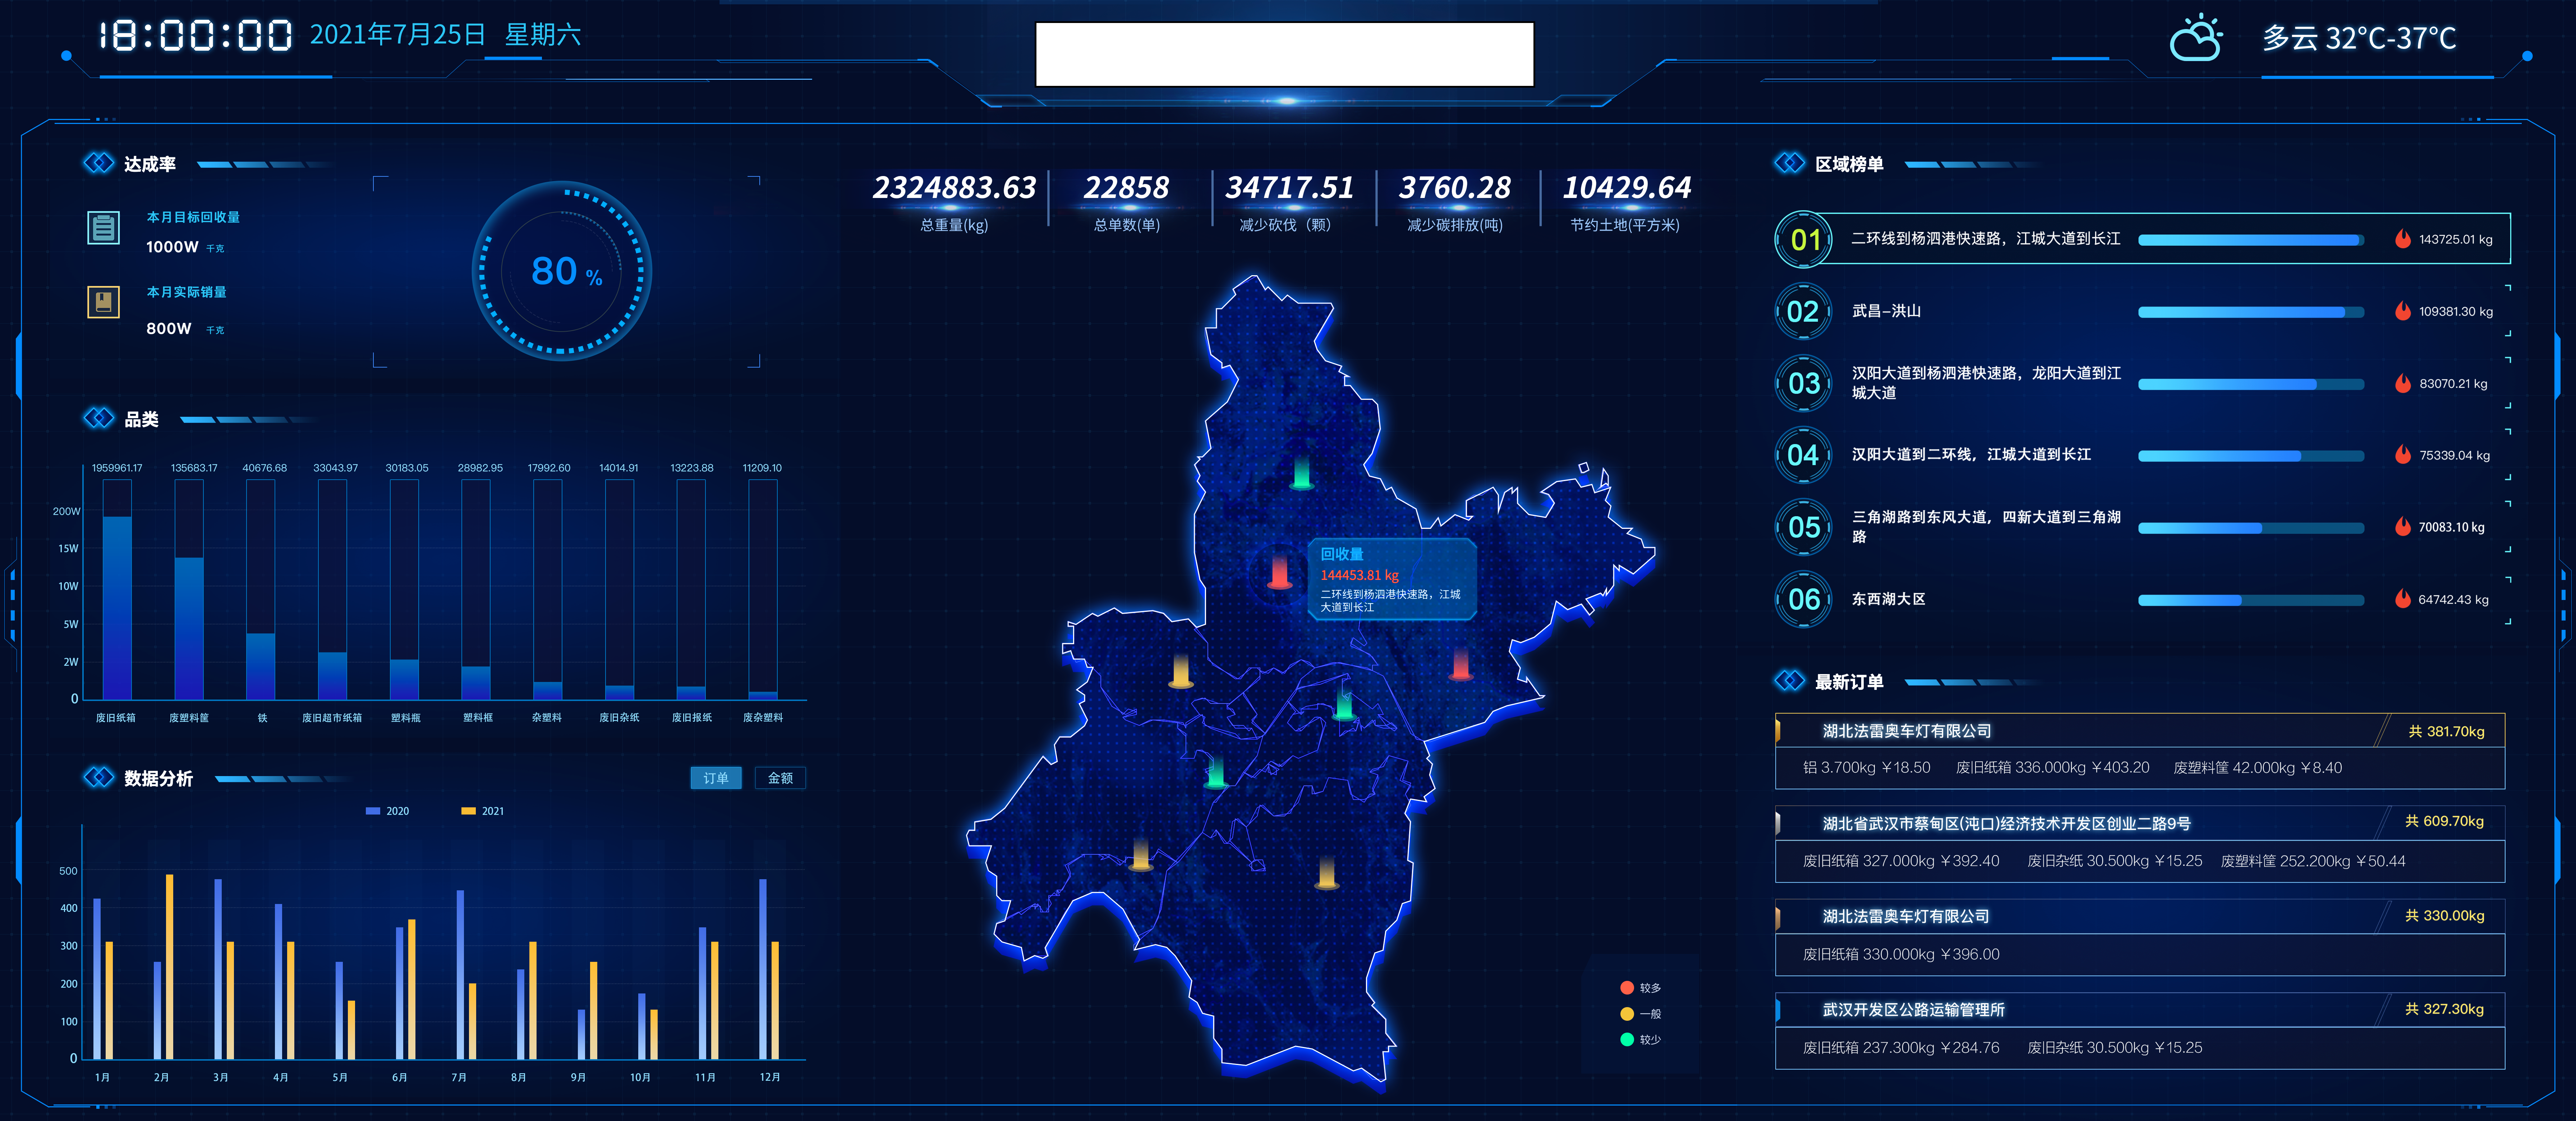Click the progress bar beside 143725.01 kg
The image size is (2576, 1121).
[2251, 240]
